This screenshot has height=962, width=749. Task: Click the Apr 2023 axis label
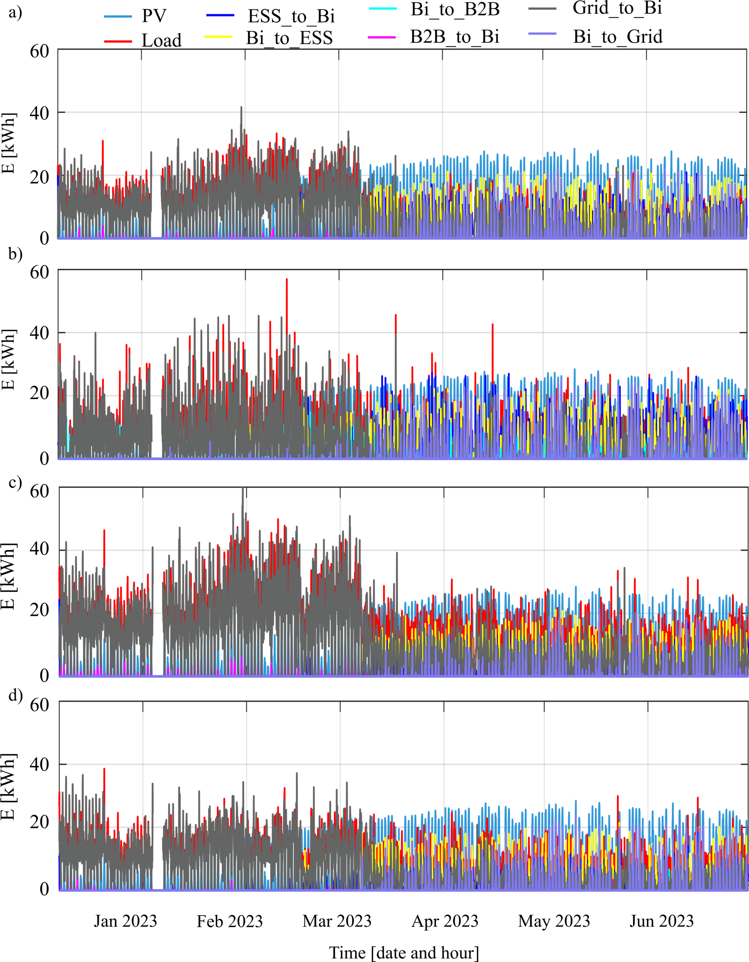coord(445,921)
